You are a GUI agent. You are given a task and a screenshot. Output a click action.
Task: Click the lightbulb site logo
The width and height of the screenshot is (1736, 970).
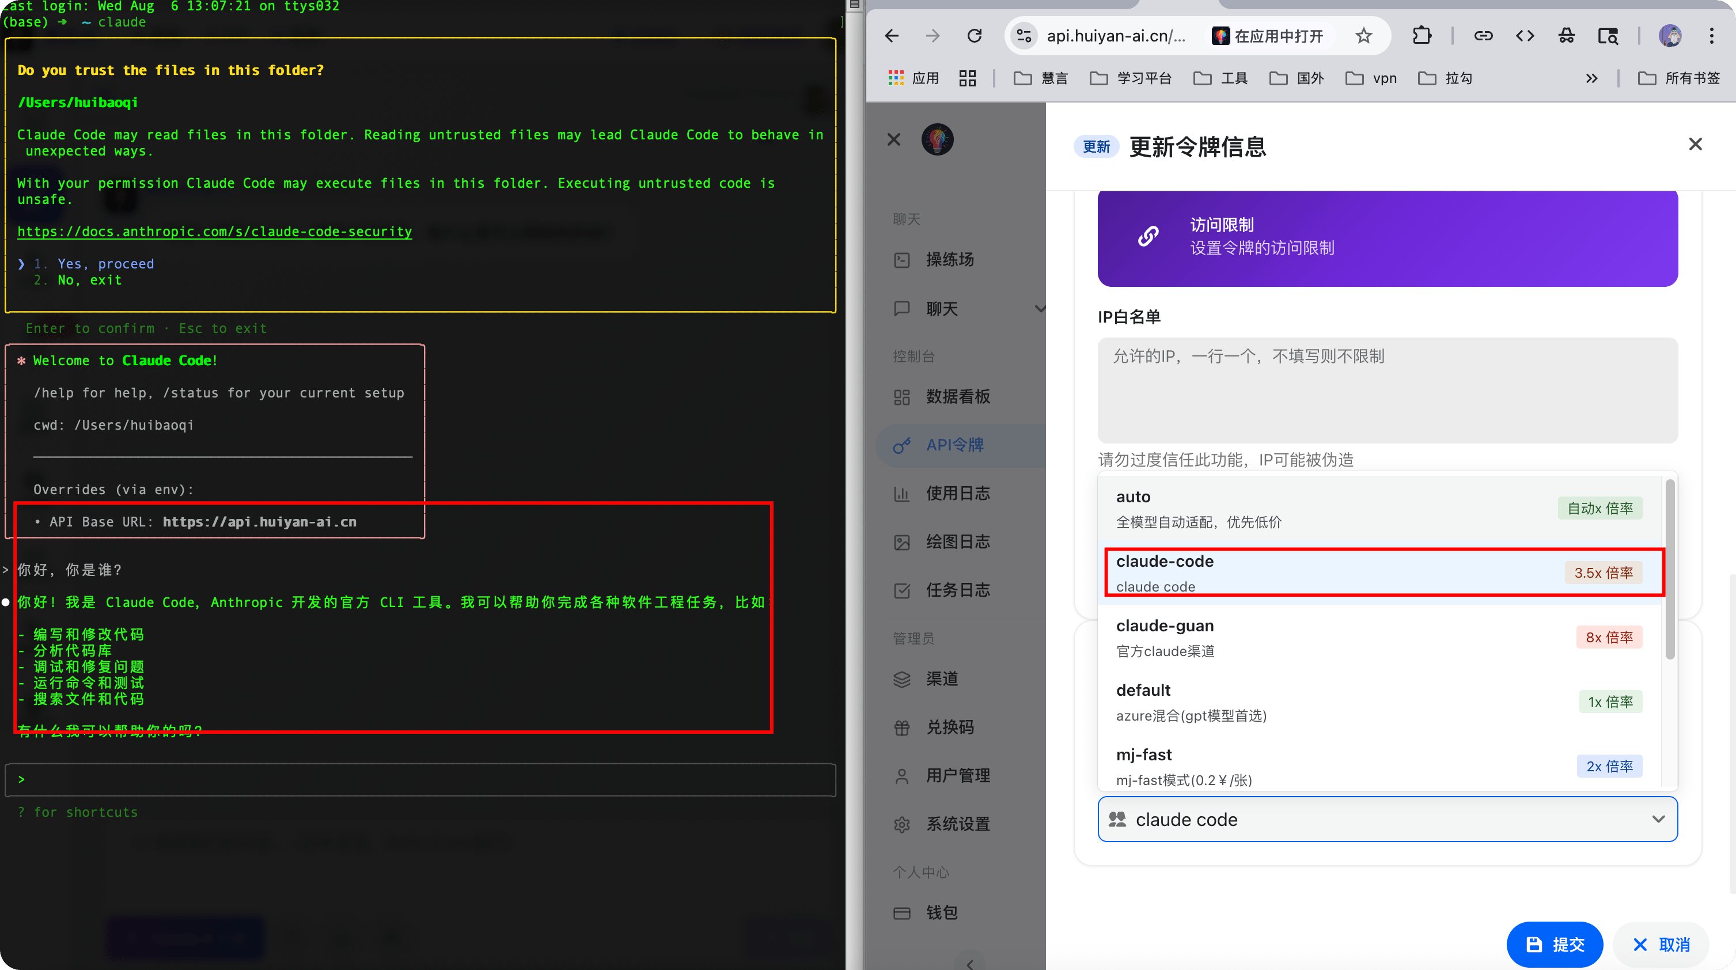point(938,139)
